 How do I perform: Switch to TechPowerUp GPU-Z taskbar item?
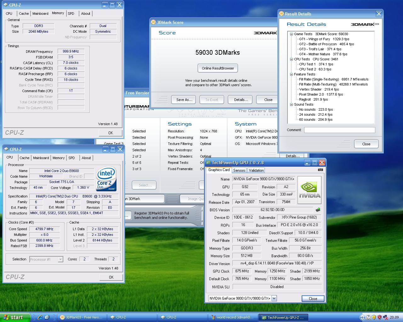tap(283, 317)
